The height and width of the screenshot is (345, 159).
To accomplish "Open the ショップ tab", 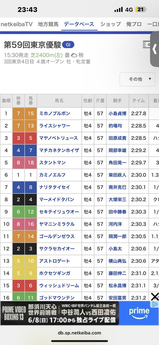I will pyautogui.click(x=111, y=24).
